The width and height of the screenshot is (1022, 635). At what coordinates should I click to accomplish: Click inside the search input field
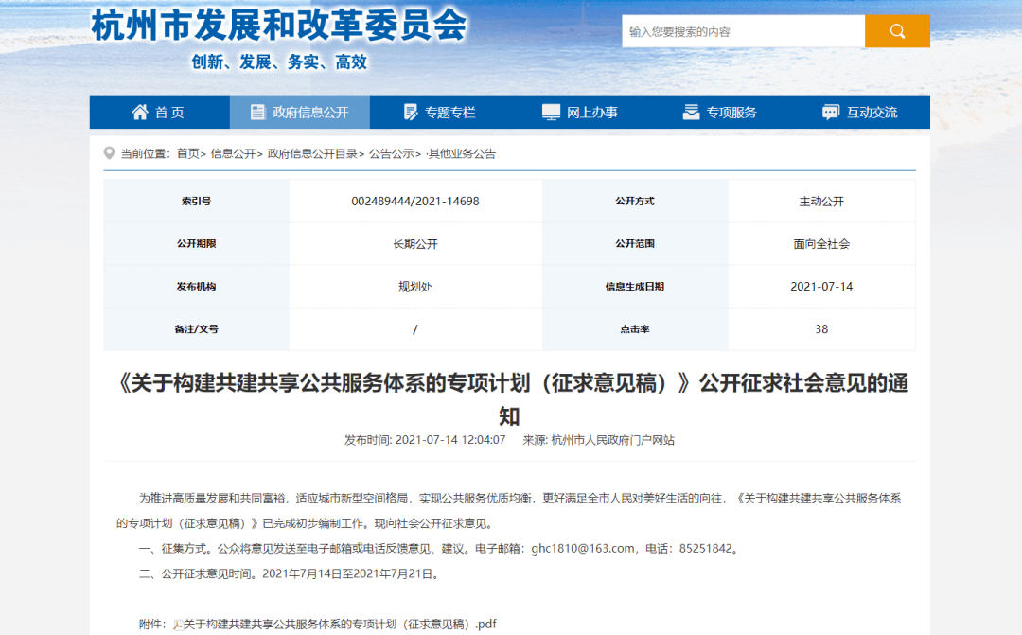[x=744, y=30]
